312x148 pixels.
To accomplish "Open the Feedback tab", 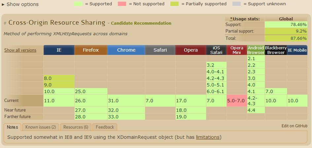I will pos(105,127).
